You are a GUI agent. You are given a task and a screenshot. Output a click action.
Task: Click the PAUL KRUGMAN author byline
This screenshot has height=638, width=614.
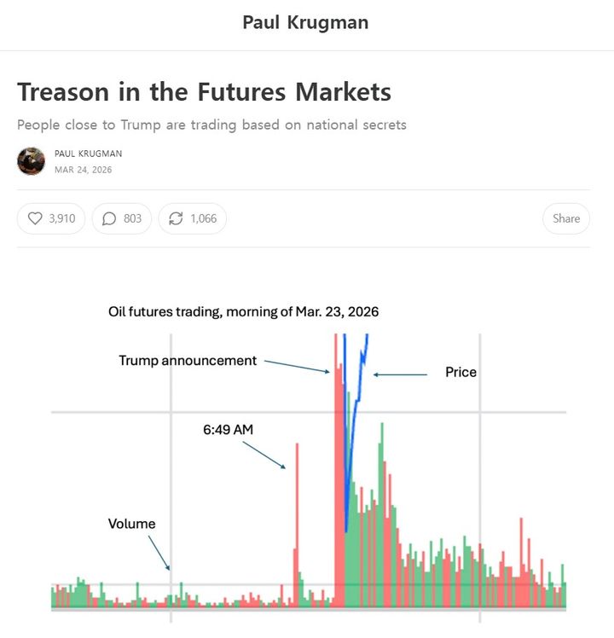tap(88, 154)
